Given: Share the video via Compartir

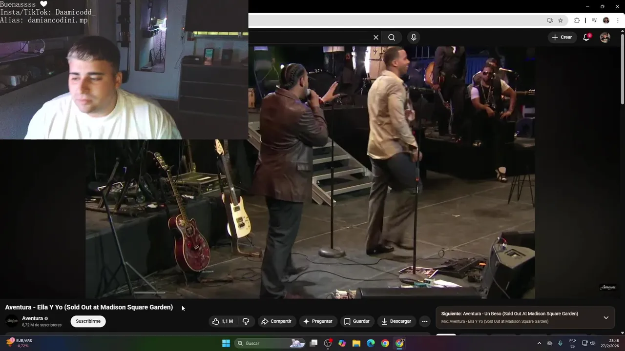Looking at the screenshot, I should click(276, 321).
